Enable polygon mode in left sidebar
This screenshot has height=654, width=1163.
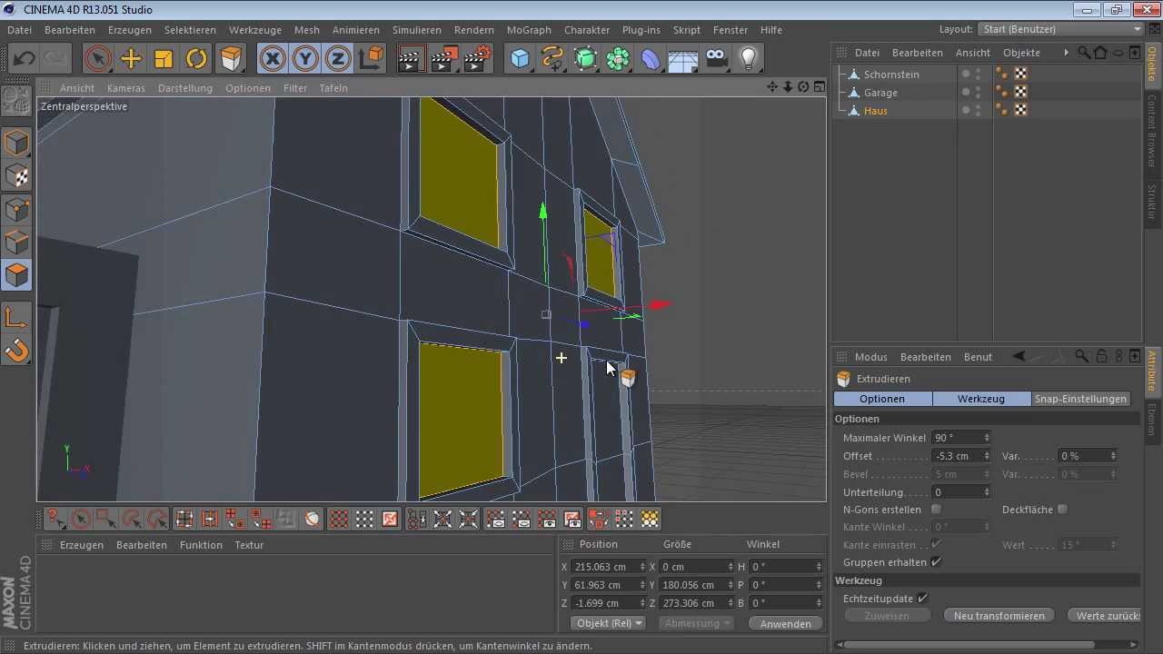point(16,274)
